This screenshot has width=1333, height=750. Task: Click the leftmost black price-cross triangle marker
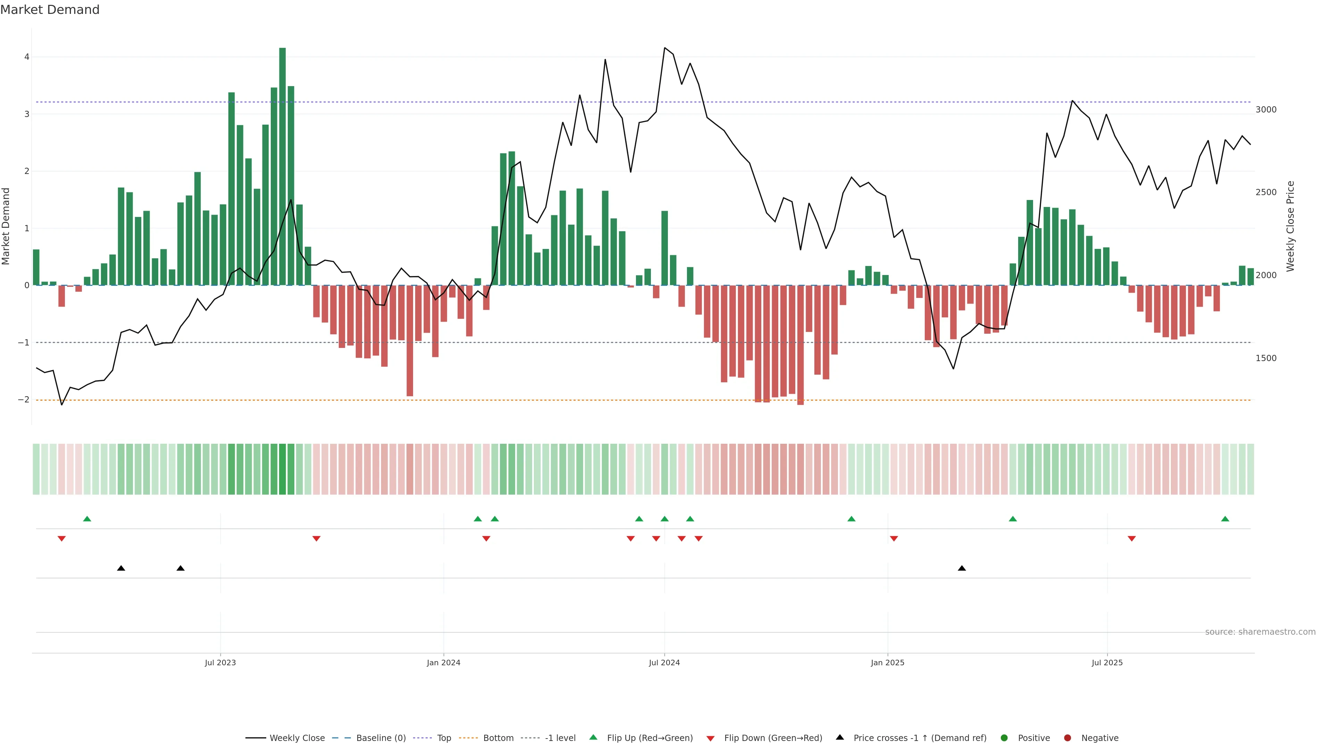pos(121,568)
